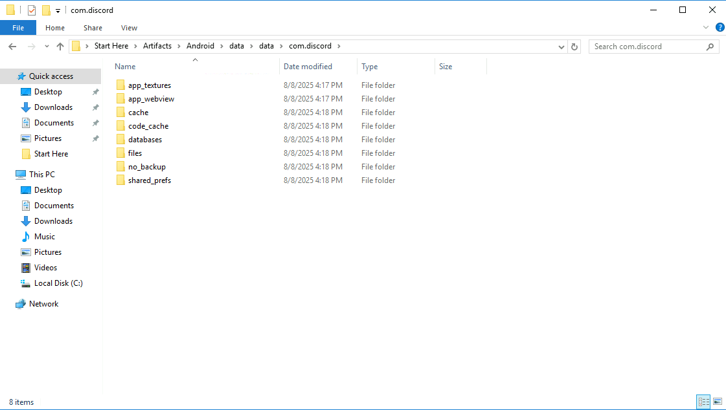Expand the chevron after com.discord breadcrumb
This screenshot has height=410, width=726.
(x=339, y=46)
